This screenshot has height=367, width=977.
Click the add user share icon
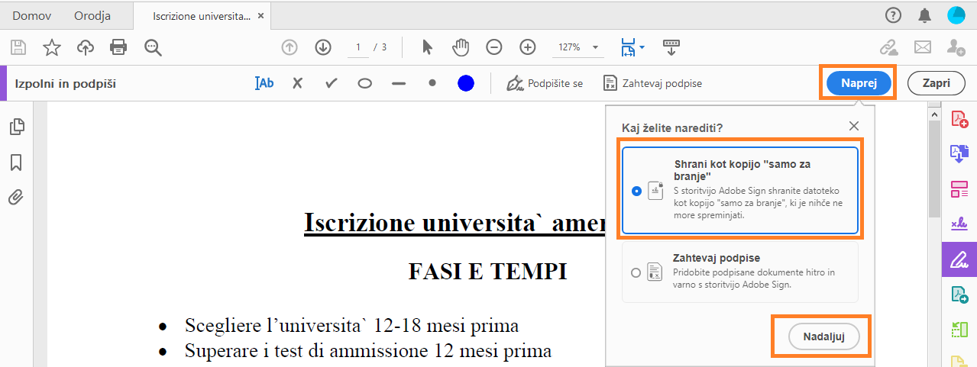[x=956, y=47]
